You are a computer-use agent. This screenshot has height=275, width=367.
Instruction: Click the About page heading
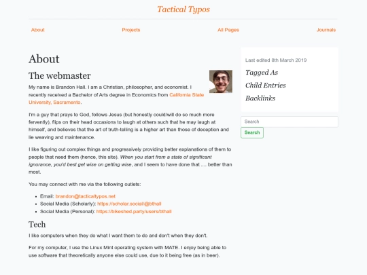(44, 58)
